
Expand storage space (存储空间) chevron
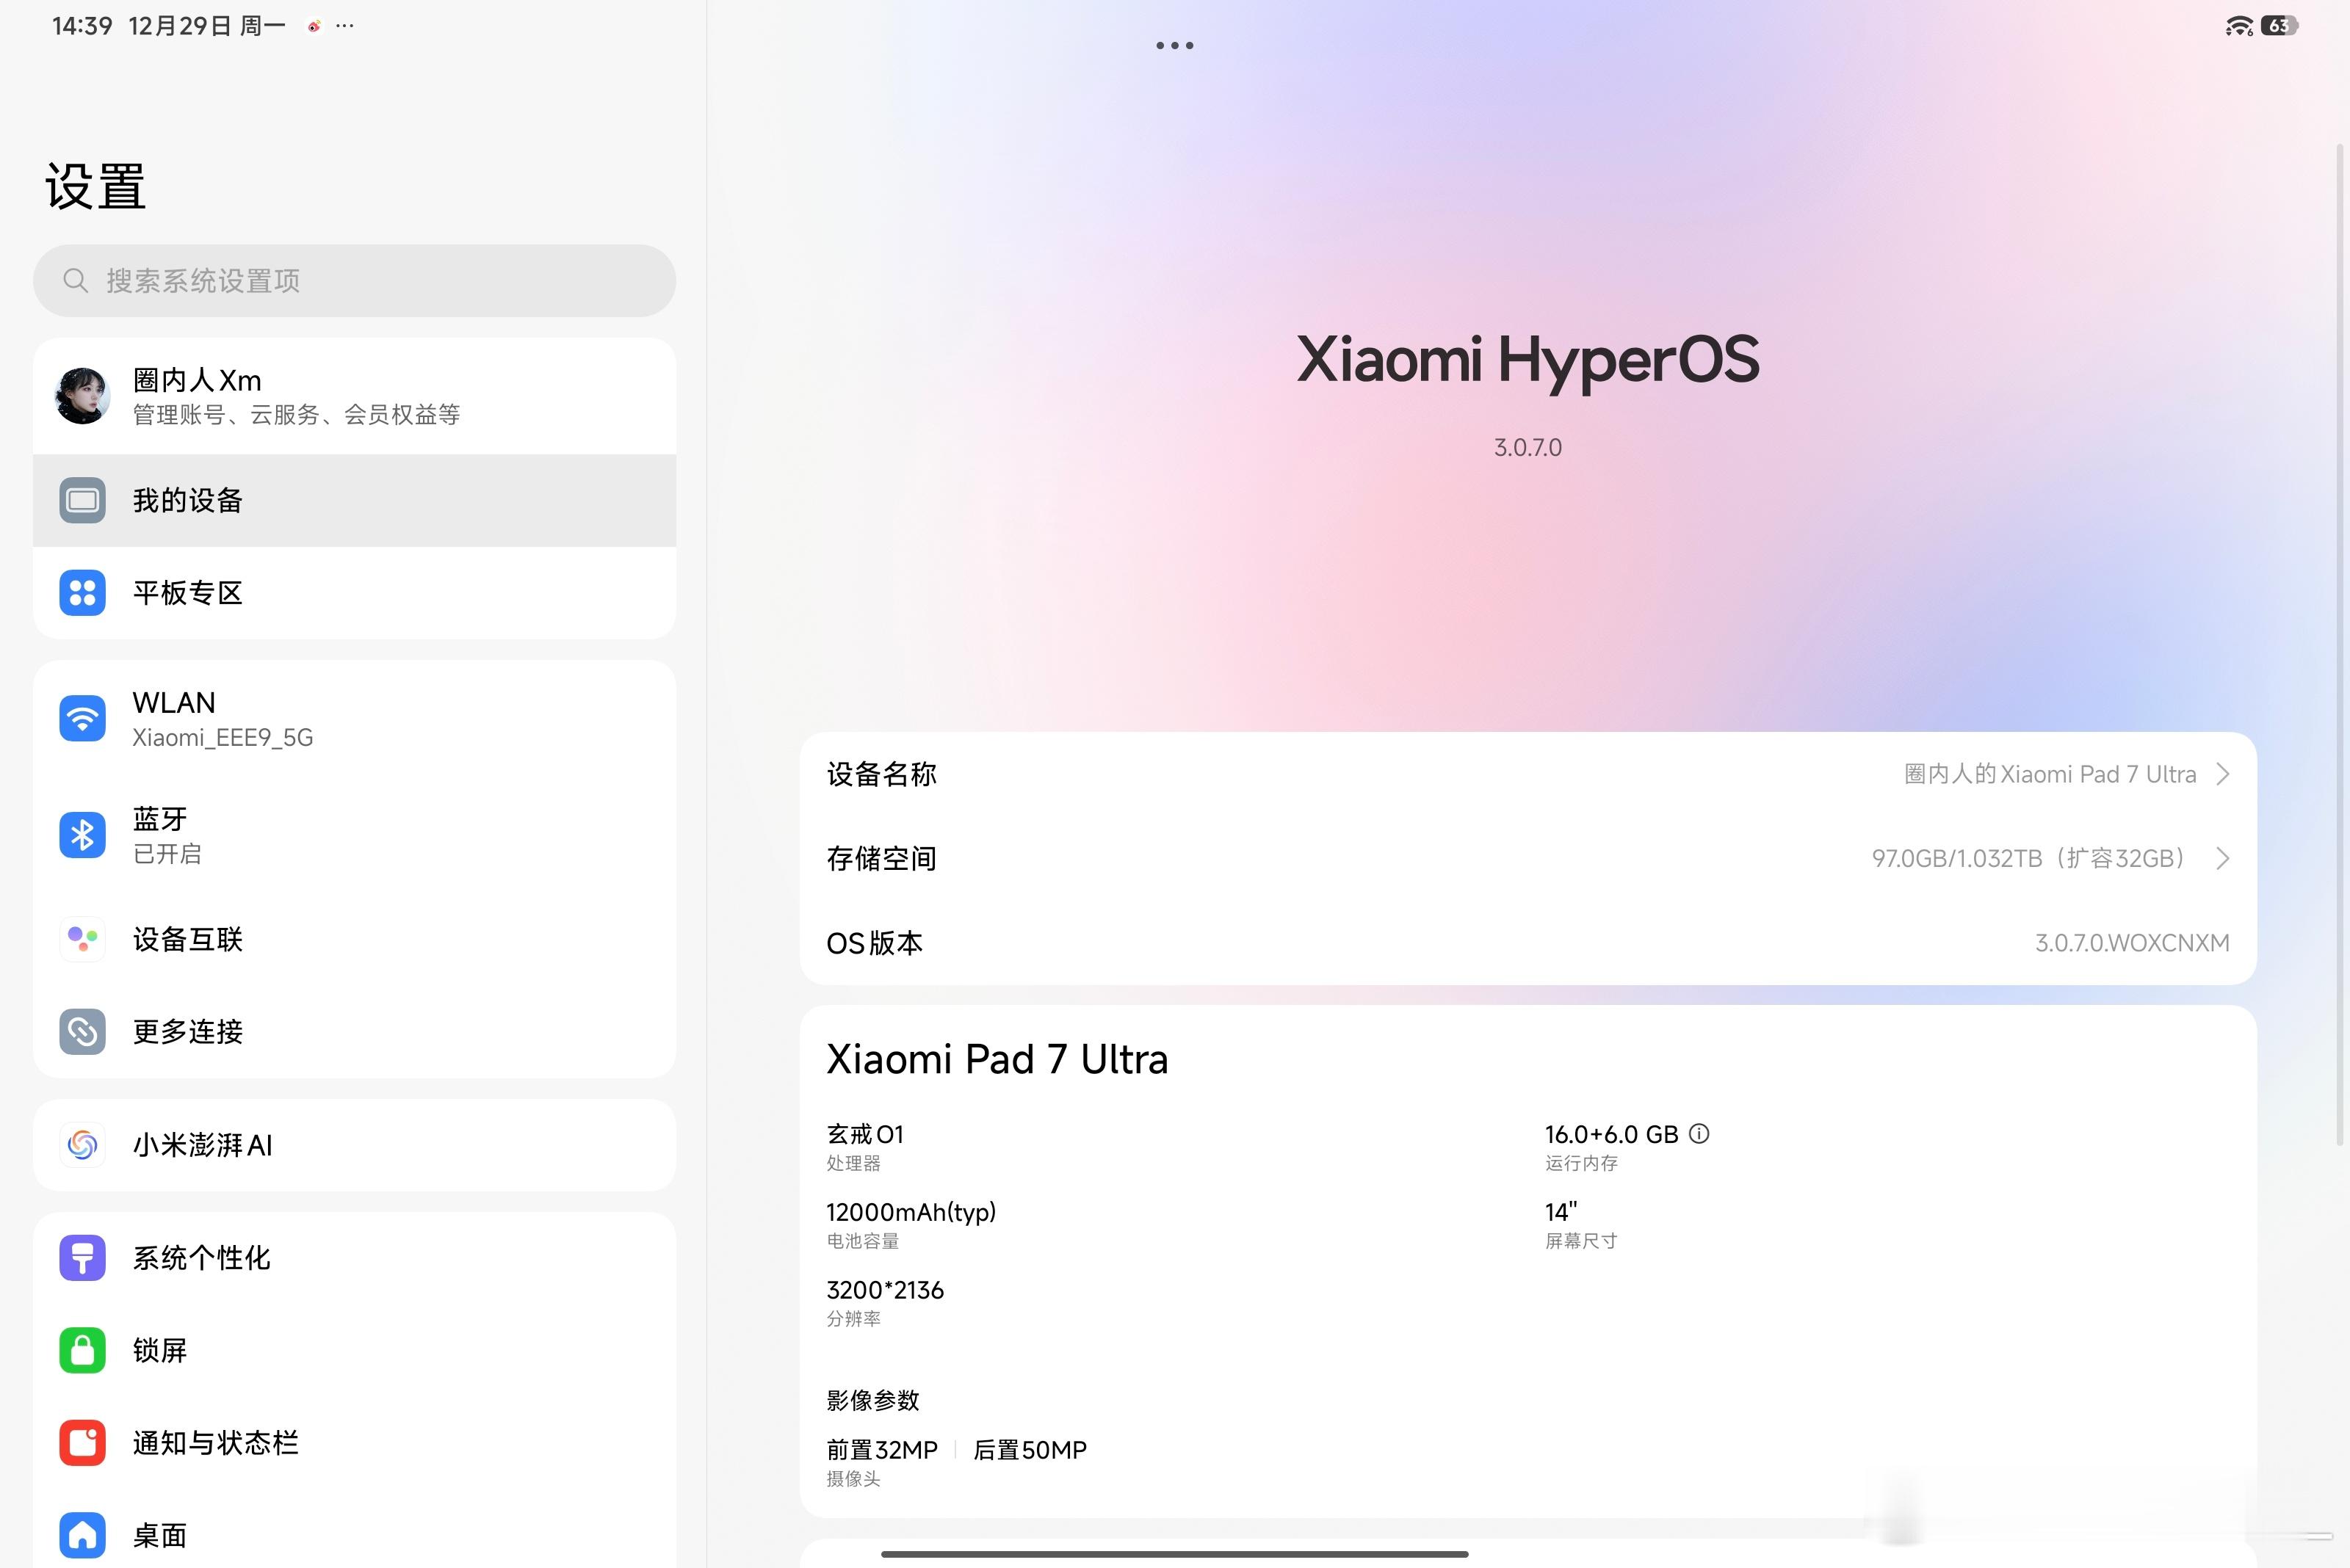(x=2222, y=858)
